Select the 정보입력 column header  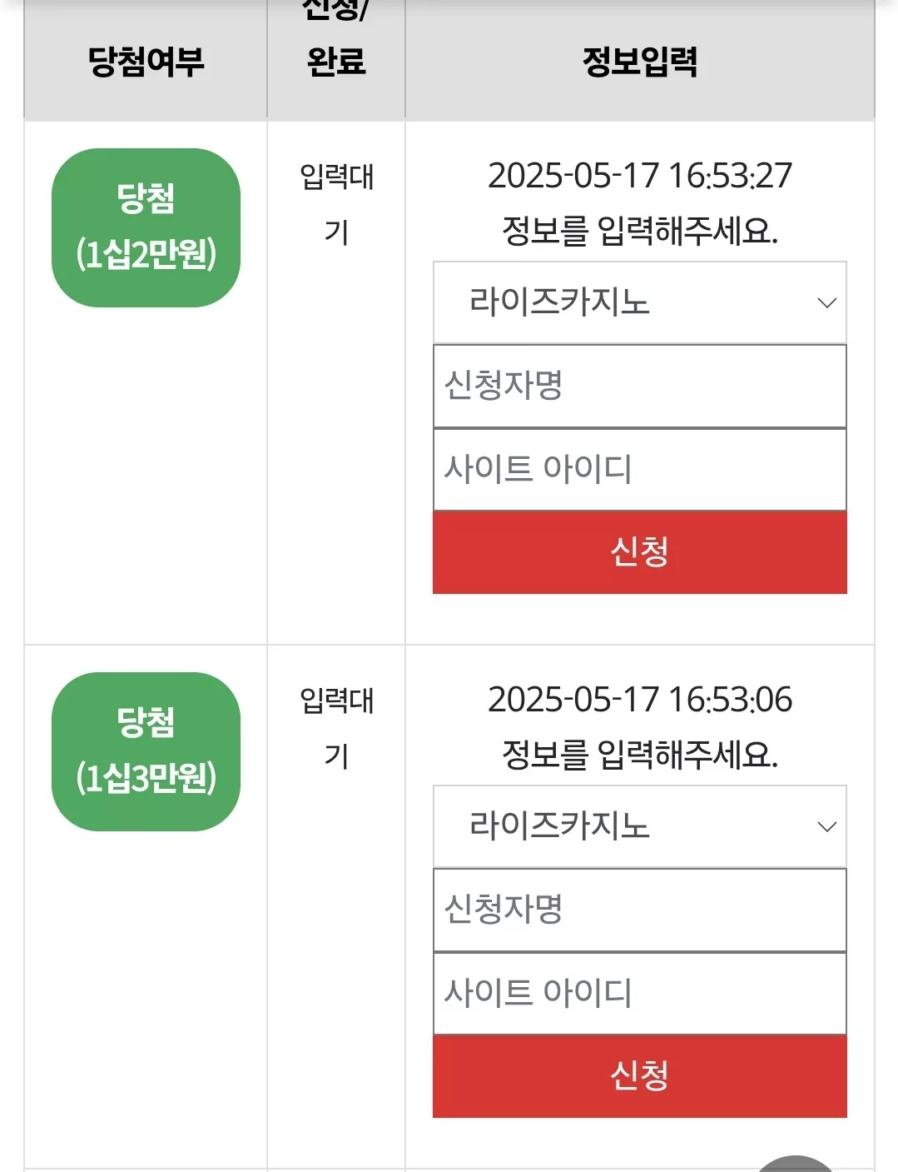640,62
